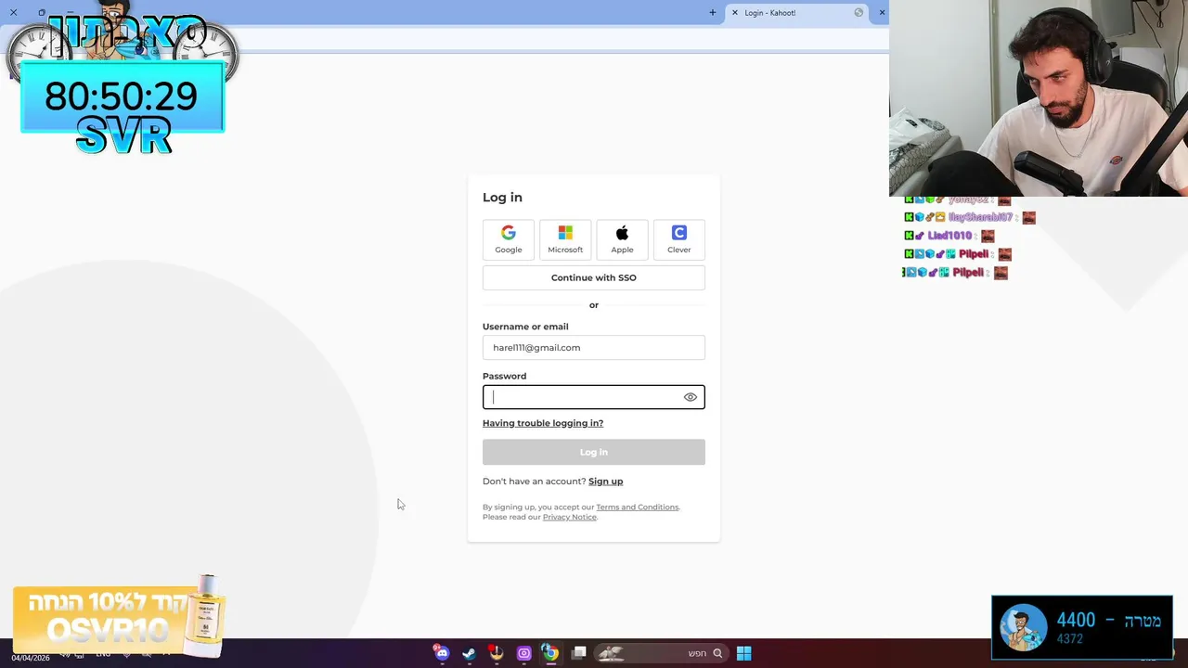
Task: Click the taskbar search box
Action: (661, 653)
